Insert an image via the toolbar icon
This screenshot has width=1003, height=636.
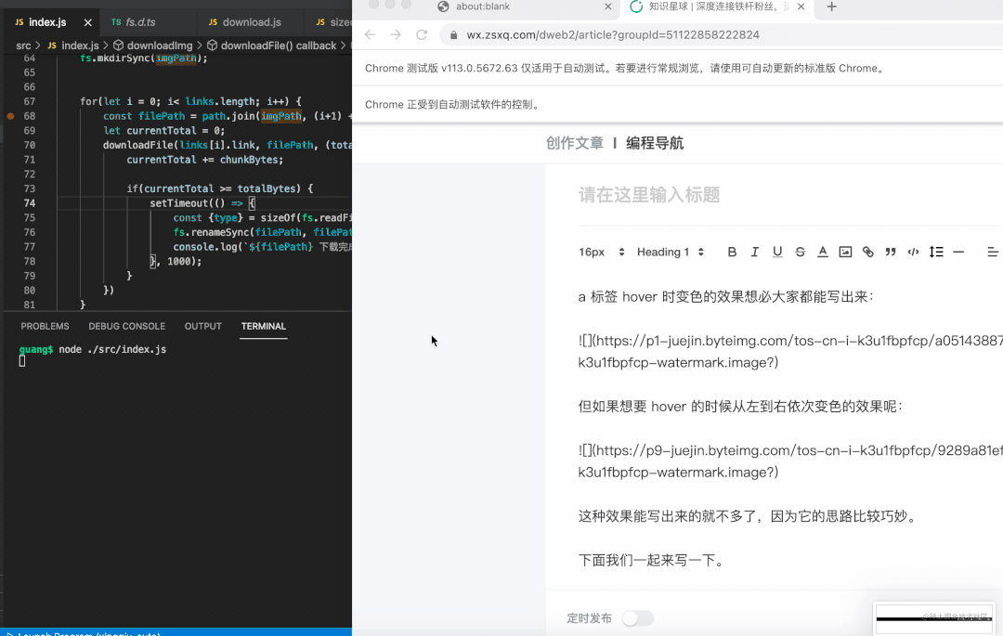(845, 252)
